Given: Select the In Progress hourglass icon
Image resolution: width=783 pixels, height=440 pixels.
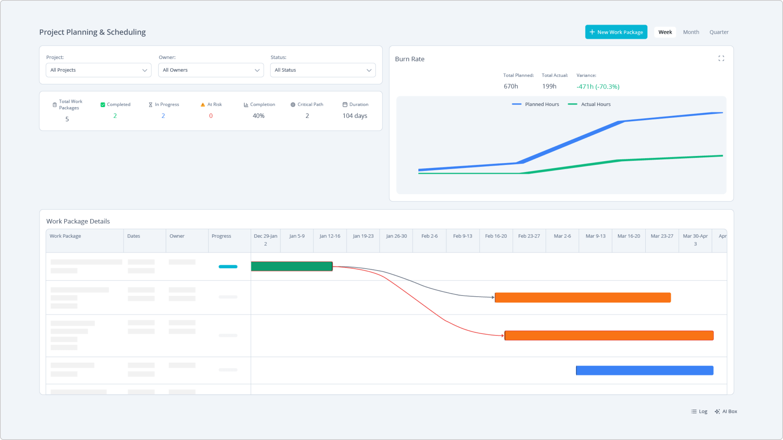Looking at the screenshot, I should point(150,104).
